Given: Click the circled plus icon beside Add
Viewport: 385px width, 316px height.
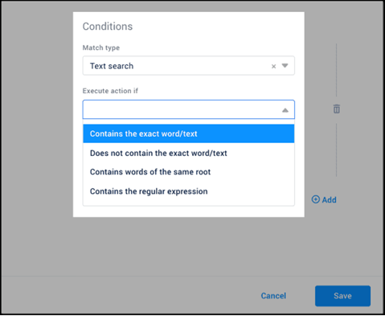Looking at the screenshot, I should (x=316, y=199).
